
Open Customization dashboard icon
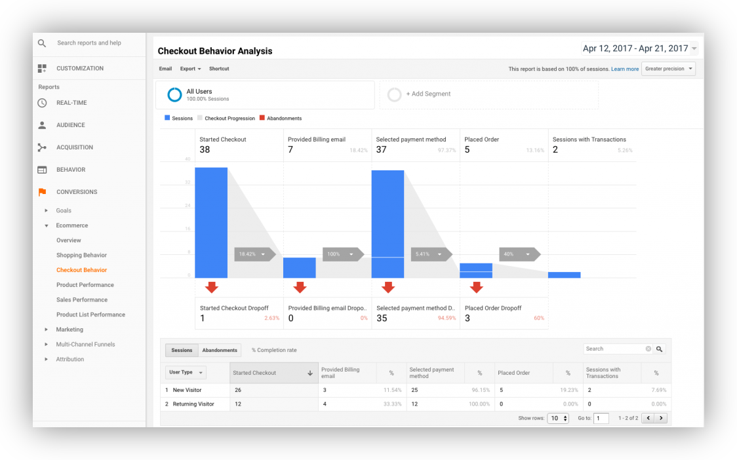click(43, 69)
